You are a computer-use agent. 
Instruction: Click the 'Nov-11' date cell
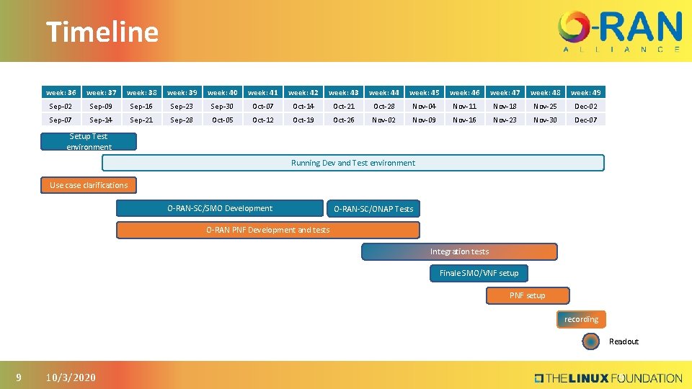pyautogui.click(x=465, y=106)
